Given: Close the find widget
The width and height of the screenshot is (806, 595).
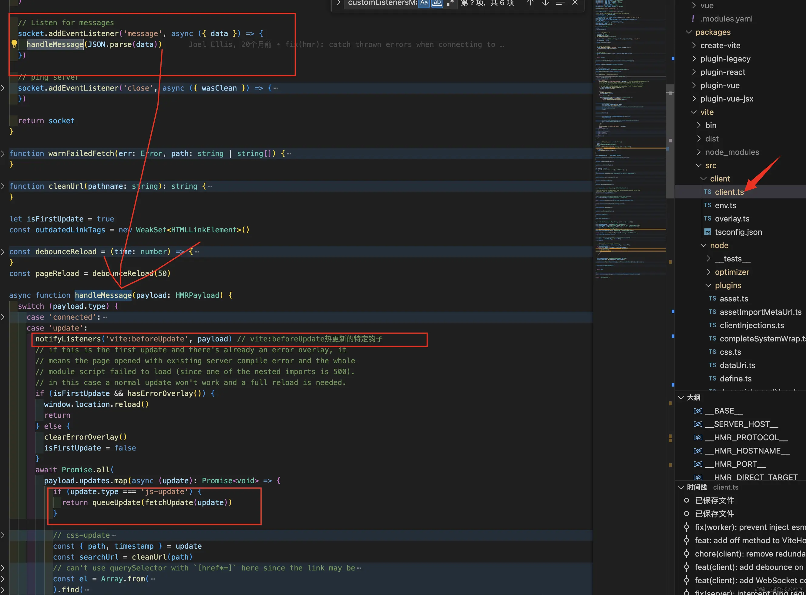Looking at the screenshot, I should (575, 3).
